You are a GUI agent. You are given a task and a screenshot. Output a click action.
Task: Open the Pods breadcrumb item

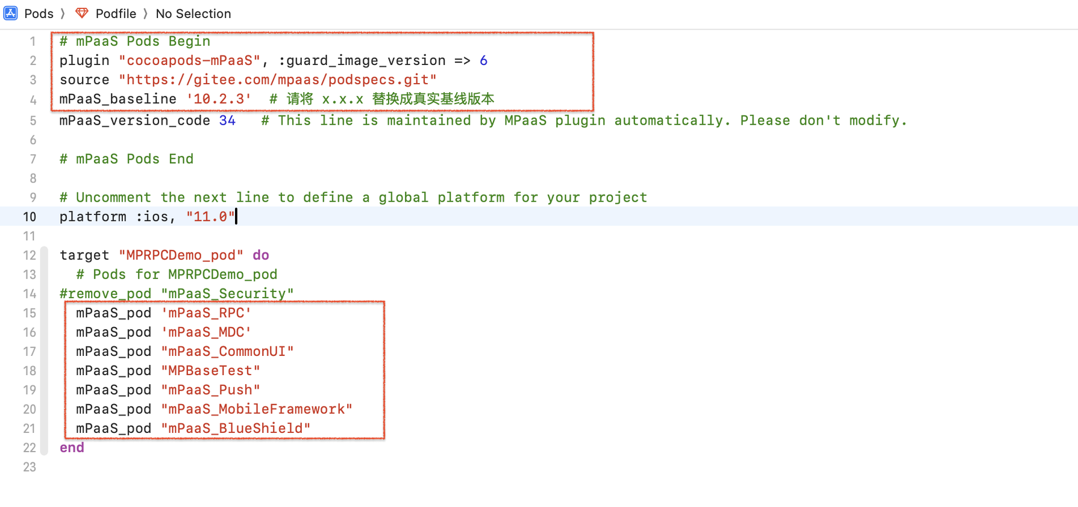pos(39,13)
